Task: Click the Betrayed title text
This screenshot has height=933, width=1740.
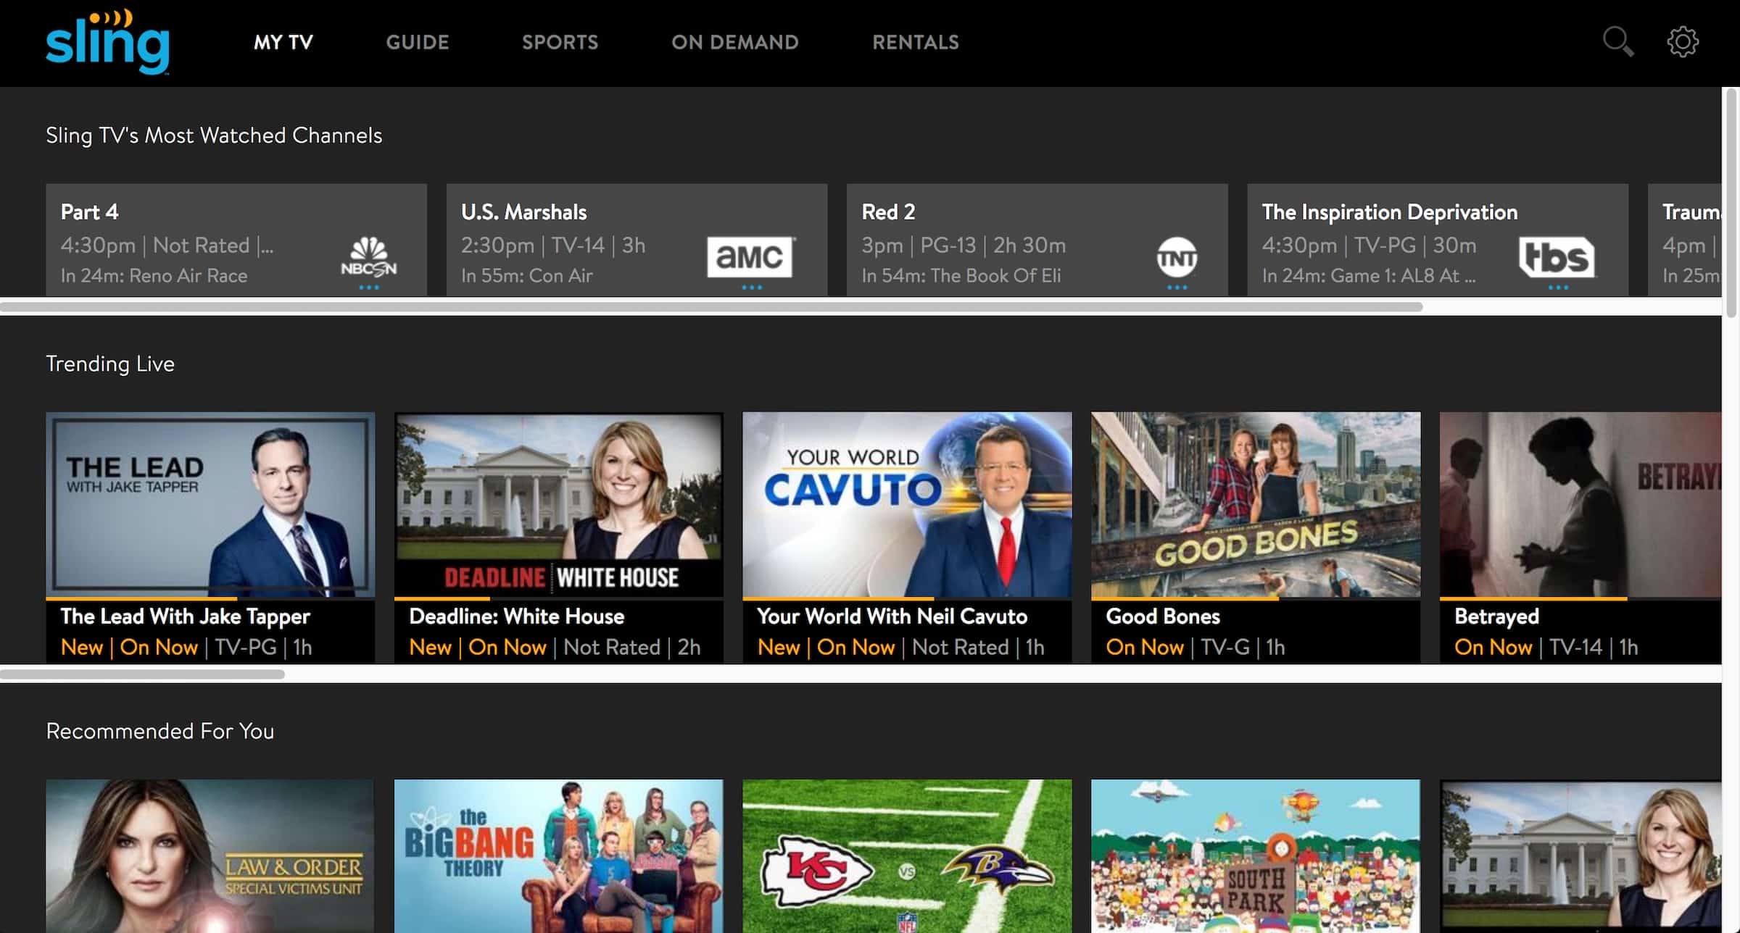Action: [x=1496, y=616]
